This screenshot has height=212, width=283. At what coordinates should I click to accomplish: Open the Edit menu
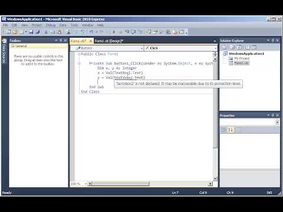(15, 25)
